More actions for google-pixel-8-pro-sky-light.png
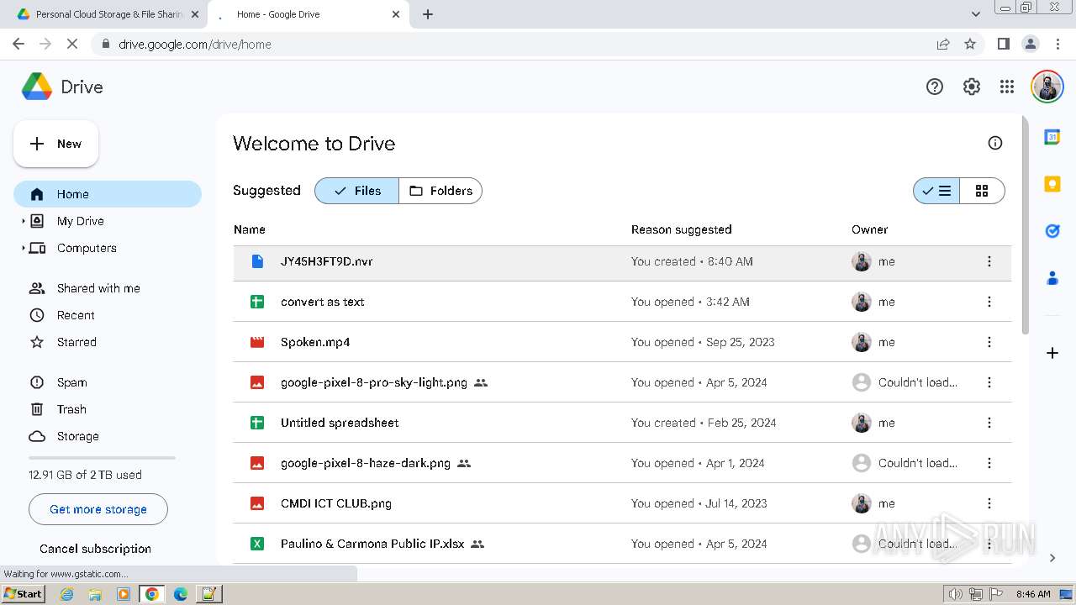The height and width of the screenshot is (605, 1076). point(989,382)
